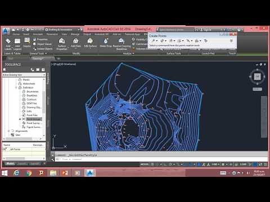Click the last icon in Create Points toolbar

tap(206, 40)
